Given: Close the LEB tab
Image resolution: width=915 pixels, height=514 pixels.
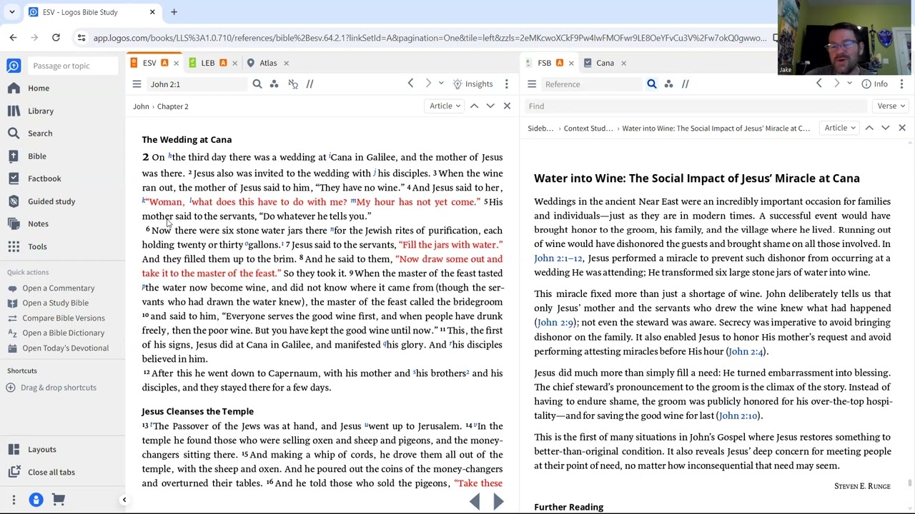Looking at the screenshot, I should pyautogui.click(x=234, y=63).
